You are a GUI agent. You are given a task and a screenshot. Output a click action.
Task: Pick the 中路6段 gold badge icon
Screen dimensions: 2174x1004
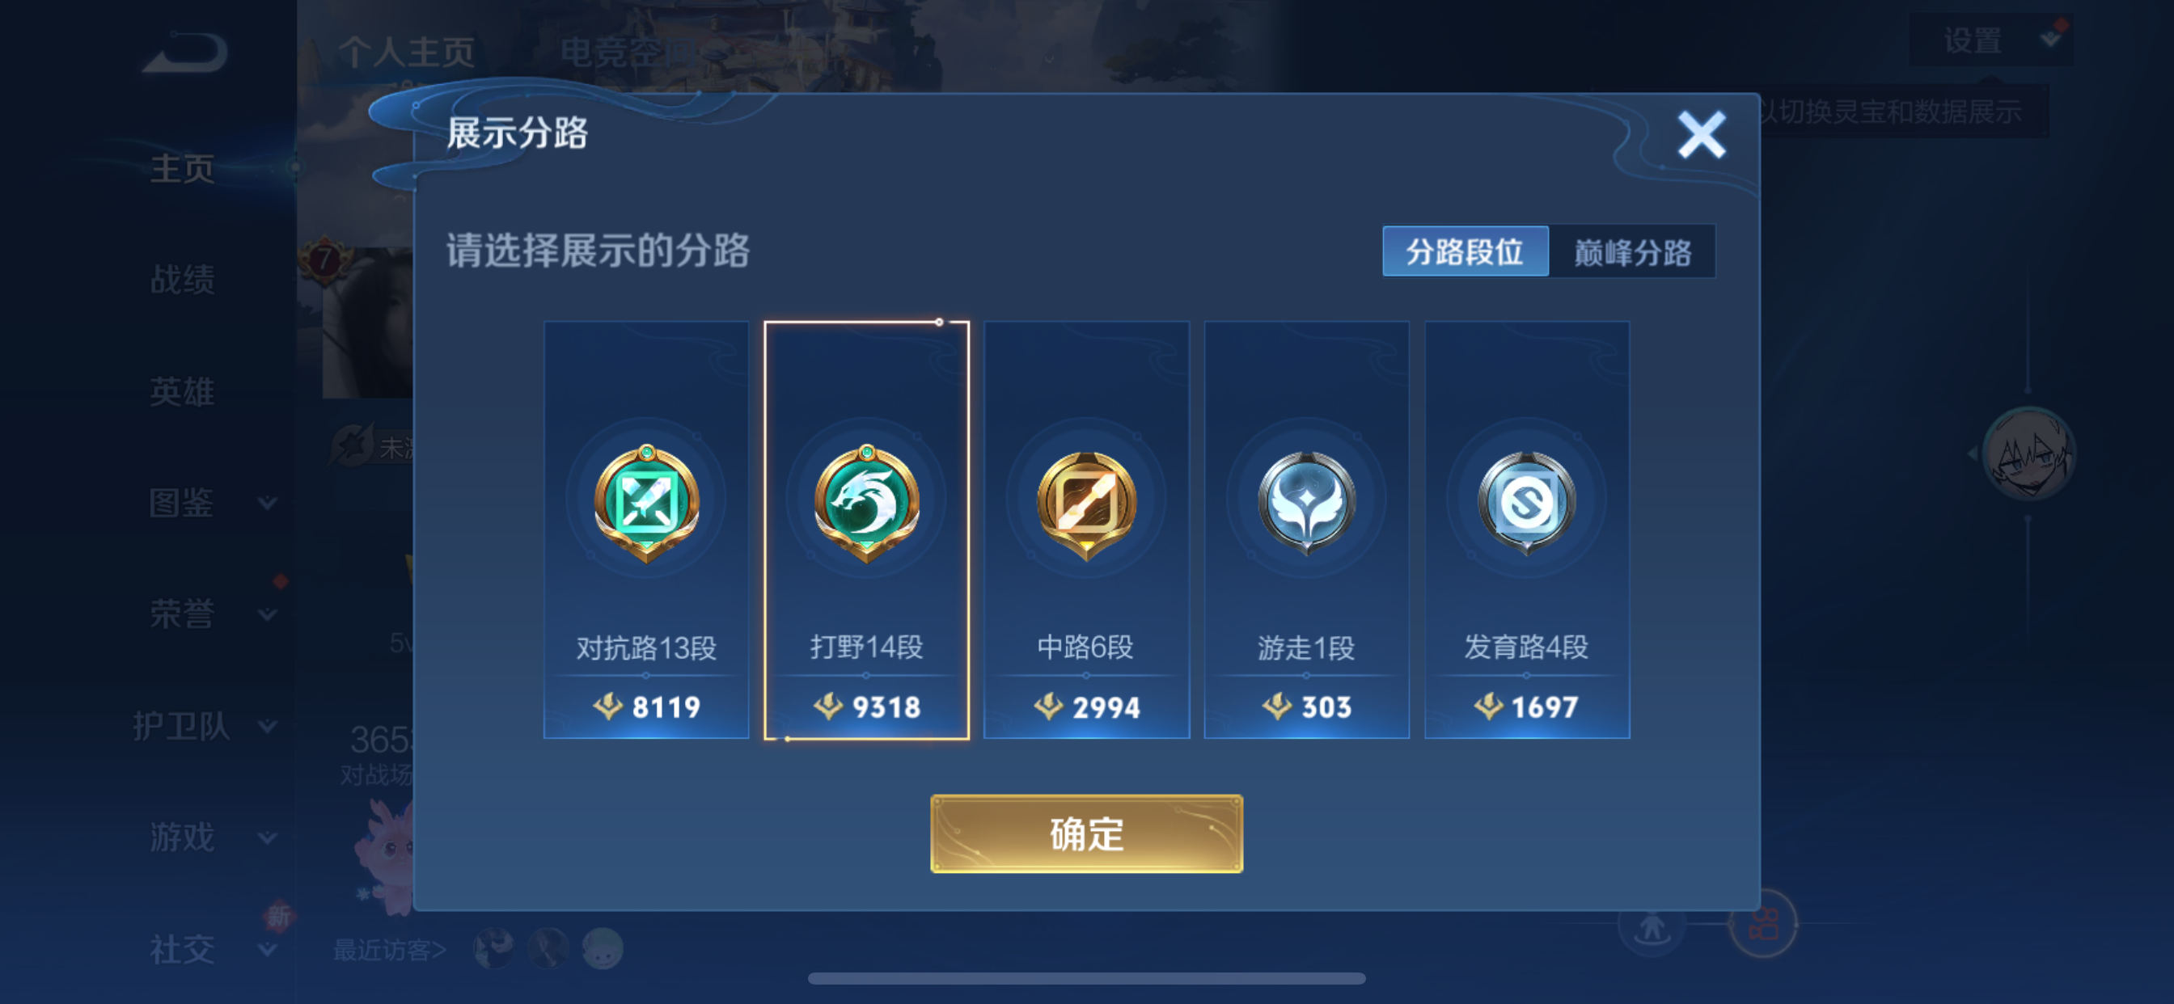1087,504
